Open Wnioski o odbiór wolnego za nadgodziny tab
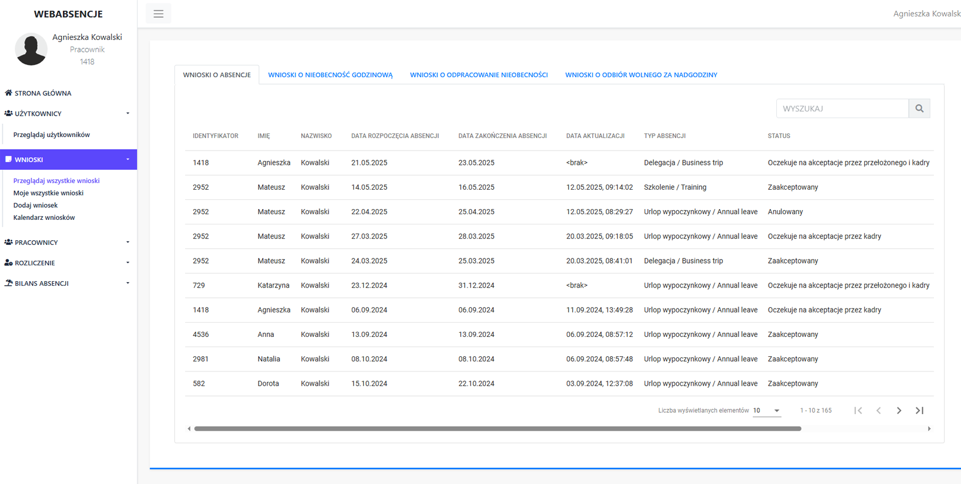The height and width of the screenshot is (484, 961). pos(641,75)
